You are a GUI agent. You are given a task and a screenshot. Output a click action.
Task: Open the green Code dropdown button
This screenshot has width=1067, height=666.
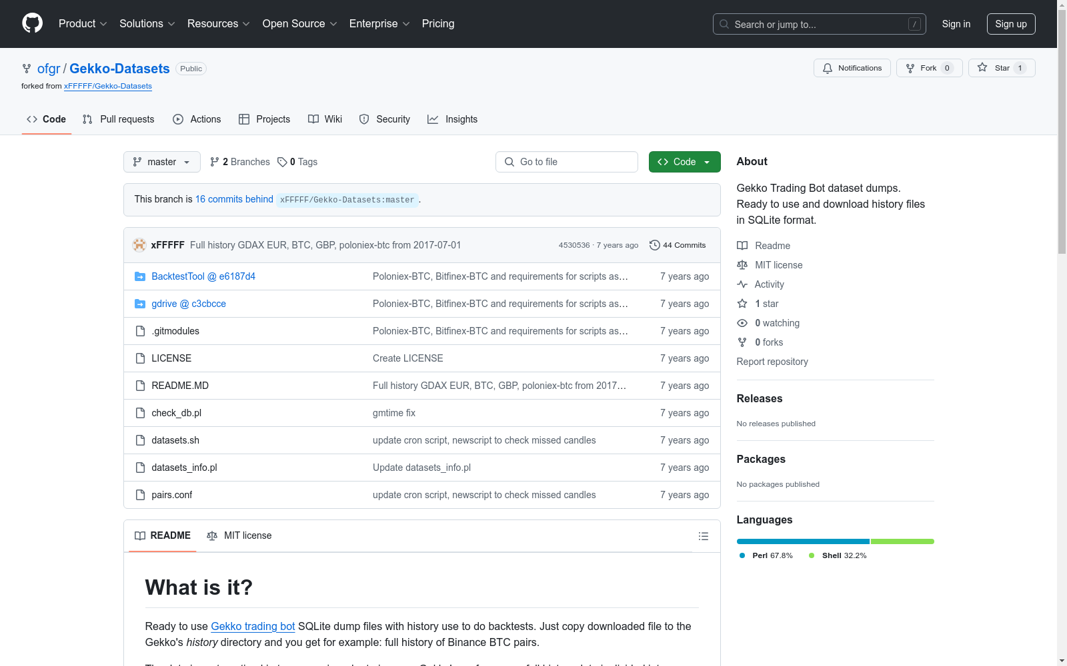(684, 162)
